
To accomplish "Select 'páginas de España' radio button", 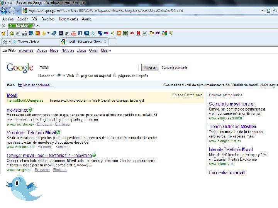I will coord(115,75).
